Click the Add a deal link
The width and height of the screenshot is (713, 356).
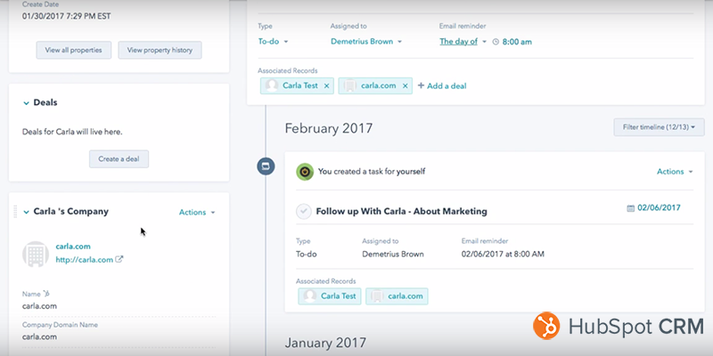pyautogui.click(x=442, y=85)
